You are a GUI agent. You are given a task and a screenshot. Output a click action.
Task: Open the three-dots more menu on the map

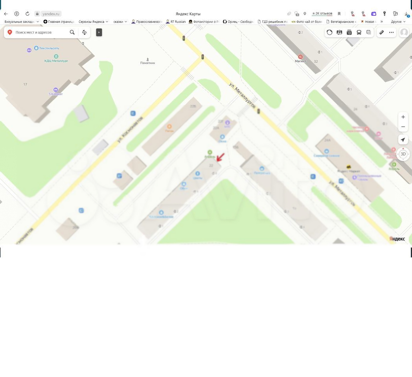click(391, 32)
